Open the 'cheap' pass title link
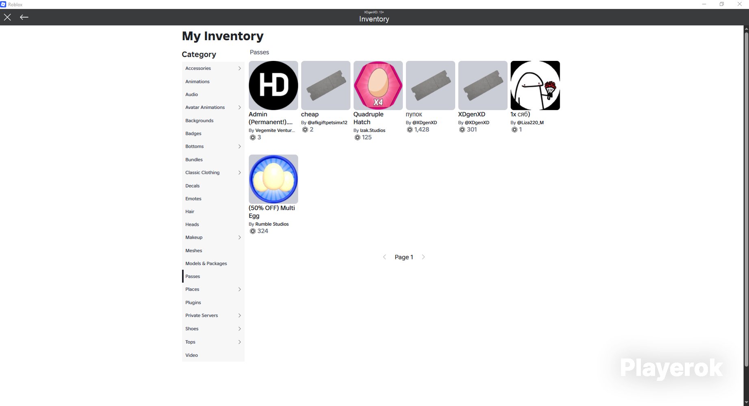 click(x=310, y=114)
